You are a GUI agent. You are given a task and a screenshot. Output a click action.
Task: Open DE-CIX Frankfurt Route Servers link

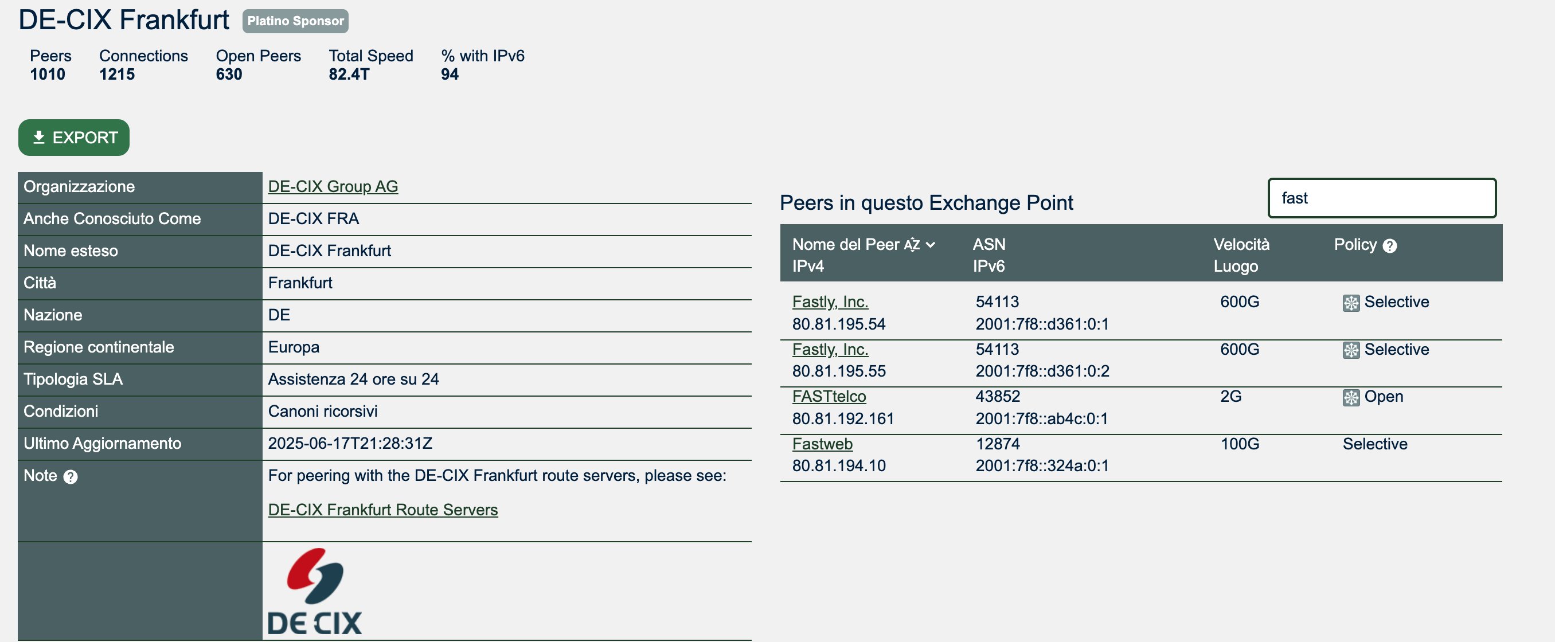coord(382,509)
